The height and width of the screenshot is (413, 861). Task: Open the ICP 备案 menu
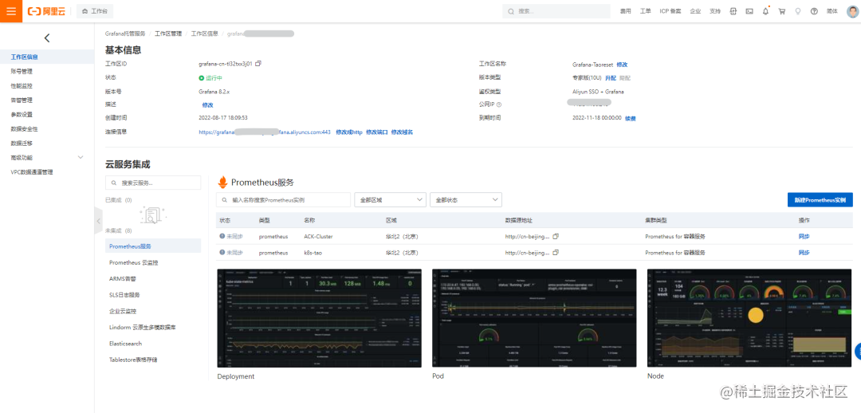(670, 11)
